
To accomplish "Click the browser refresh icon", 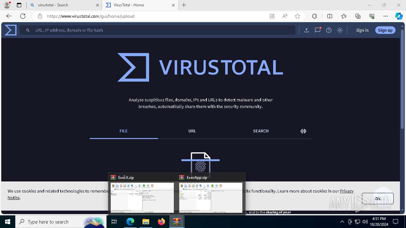I will (x=23, y=16).
